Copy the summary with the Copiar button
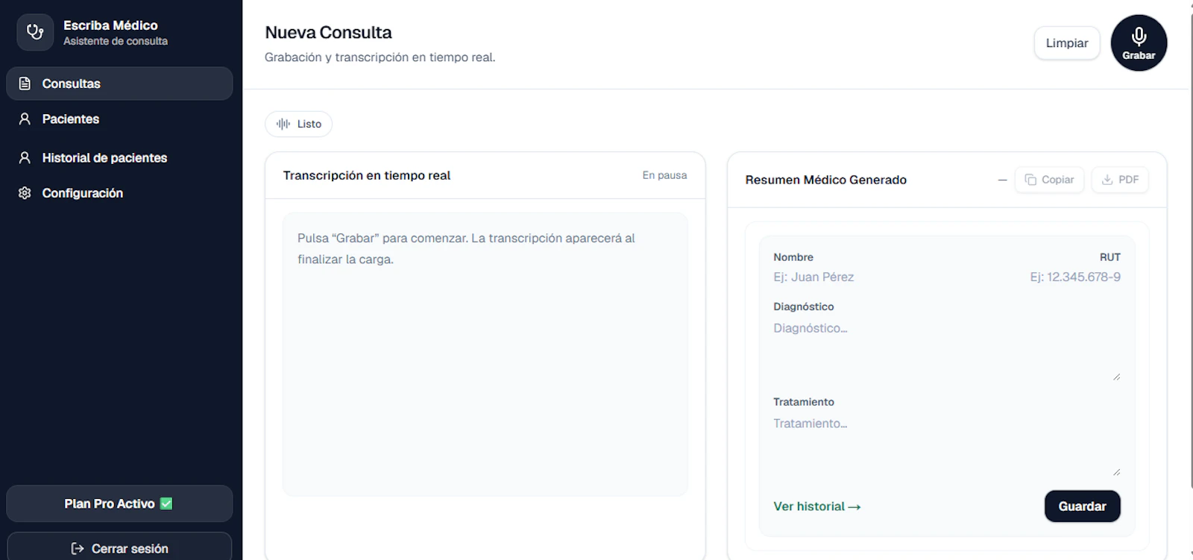This screenshot has height=560, width=1193. pos(1049,180)
